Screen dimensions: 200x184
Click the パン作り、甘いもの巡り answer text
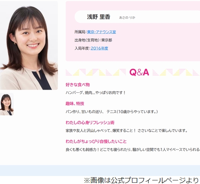click(x=112, y=112)
